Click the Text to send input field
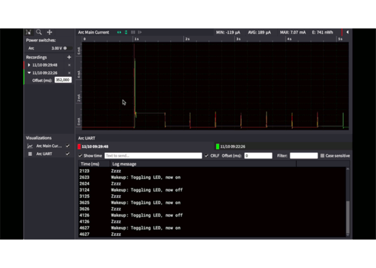Image resolution: width=376 pixels, height=268 pixels. pos(153,155)
